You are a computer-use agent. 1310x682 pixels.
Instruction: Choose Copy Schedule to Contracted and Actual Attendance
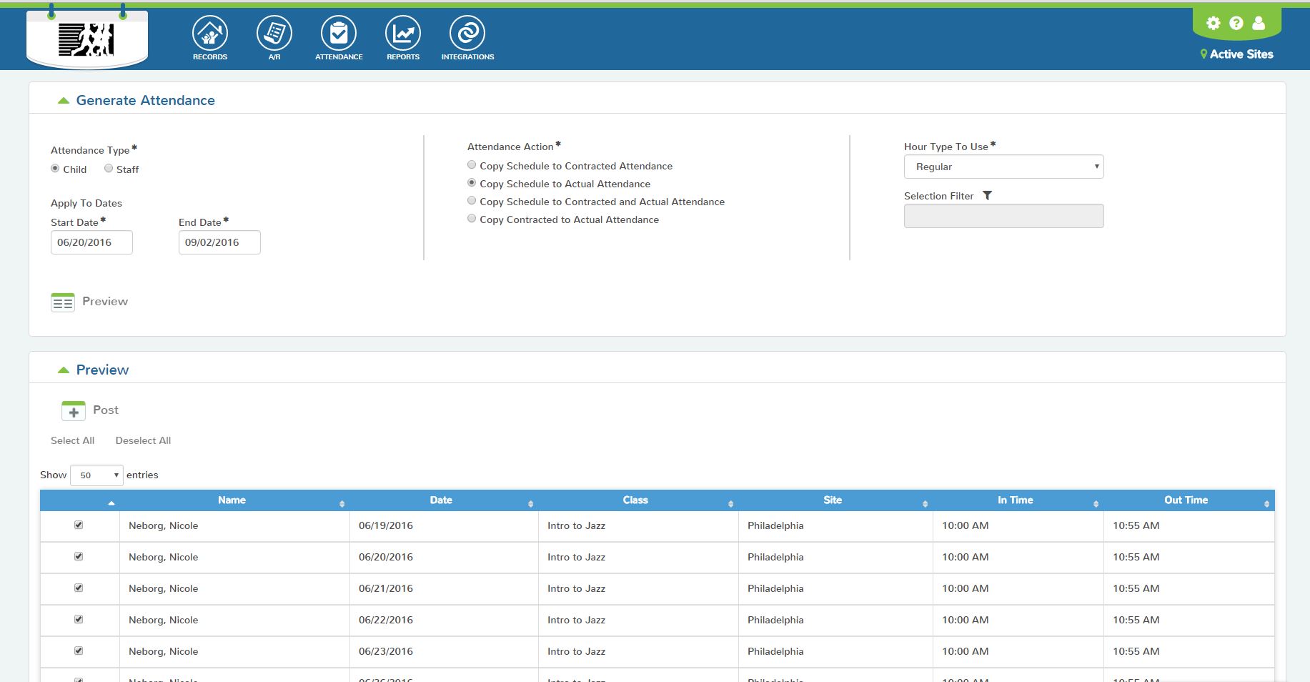point(472,201)
